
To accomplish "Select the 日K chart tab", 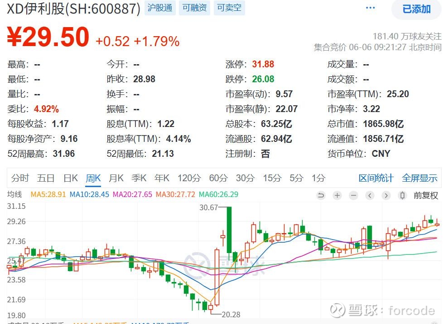I will point(71,178).
